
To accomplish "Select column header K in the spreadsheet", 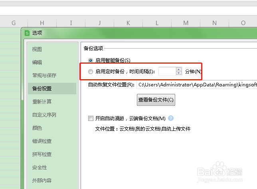I will coord(128,23).
